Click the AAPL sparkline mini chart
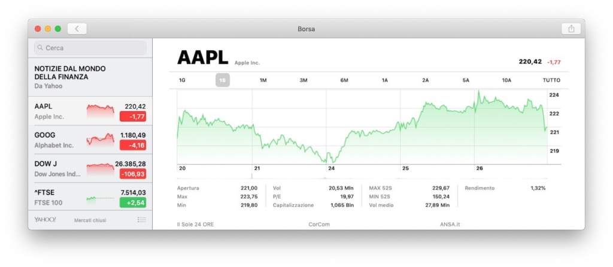613x267 pixels. (x=100, y=111)
